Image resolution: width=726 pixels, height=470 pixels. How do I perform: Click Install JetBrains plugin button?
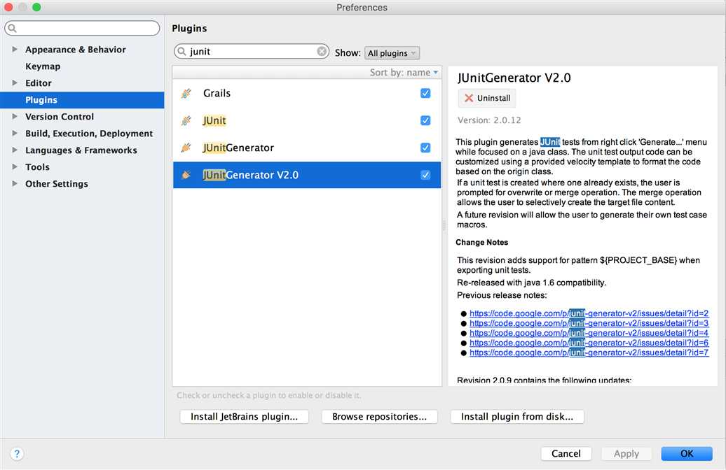coord(244,416)
